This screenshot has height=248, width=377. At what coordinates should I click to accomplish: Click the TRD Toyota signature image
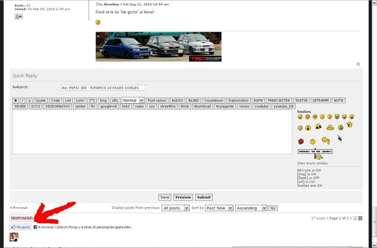click(158, 46)
